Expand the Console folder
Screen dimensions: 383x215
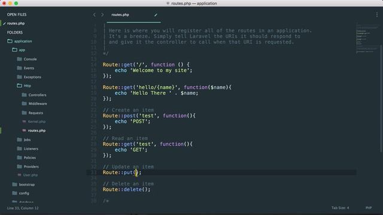(30, 59)
